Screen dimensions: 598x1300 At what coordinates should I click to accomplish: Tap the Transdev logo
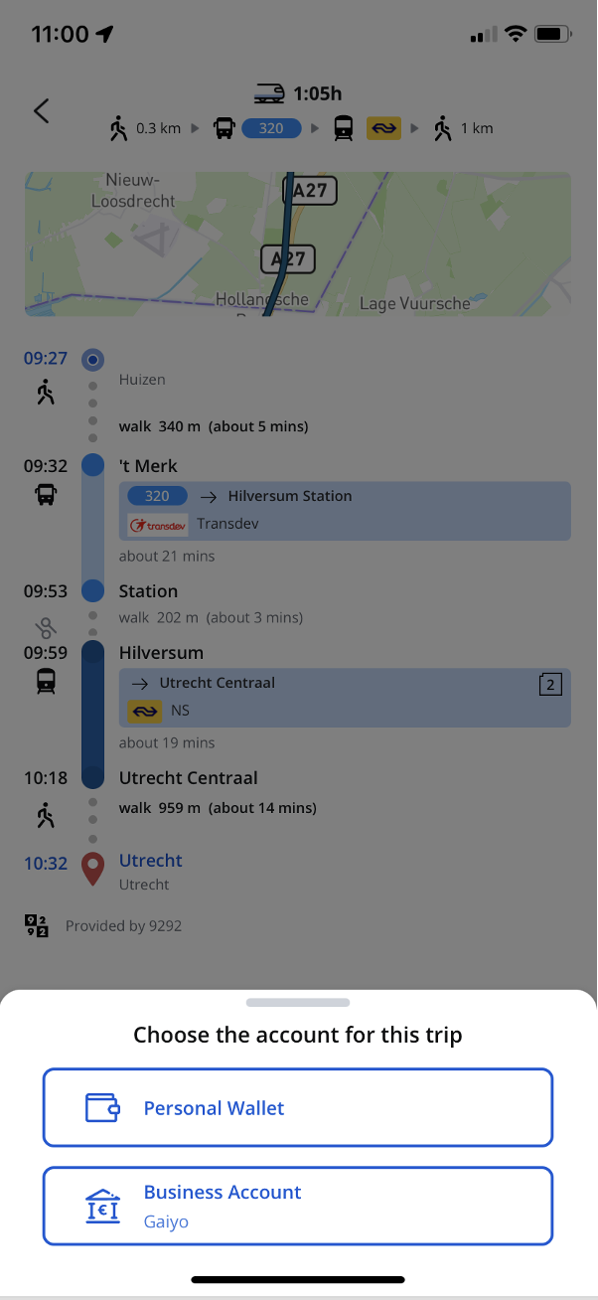coord(158,525)
